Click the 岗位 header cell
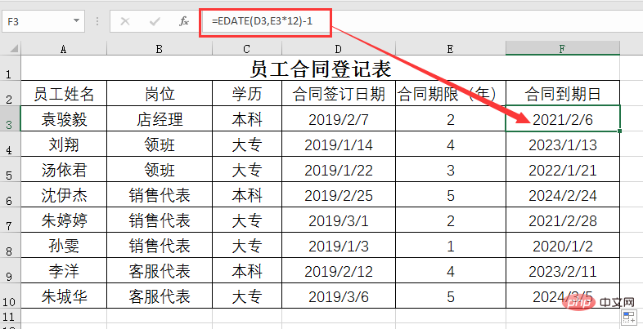The height and width of the screenshot is (329, 643). pos(160,93)
